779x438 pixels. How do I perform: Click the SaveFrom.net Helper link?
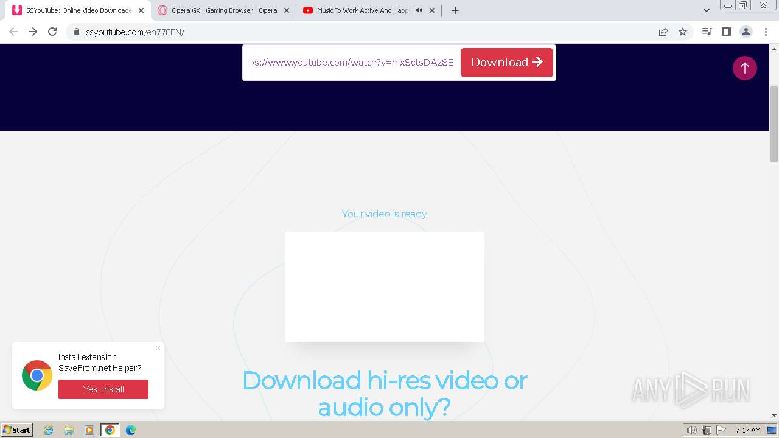pos(100,368)
